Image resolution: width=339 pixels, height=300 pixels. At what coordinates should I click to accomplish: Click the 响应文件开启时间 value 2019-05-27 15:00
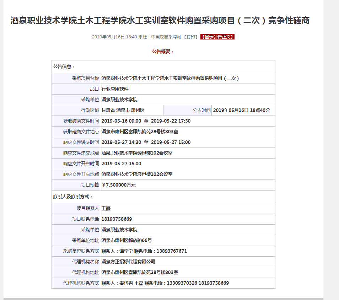pyautogui.click(x=121, y=164)
